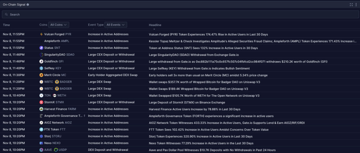Click the Nov 8, 10:06PM timestamp
The height and width of the screenshot is (153, 360).
(x=14, y=150)
